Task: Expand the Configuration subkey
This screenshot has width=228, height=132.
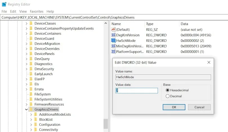Action: click(x=31, y=125)
